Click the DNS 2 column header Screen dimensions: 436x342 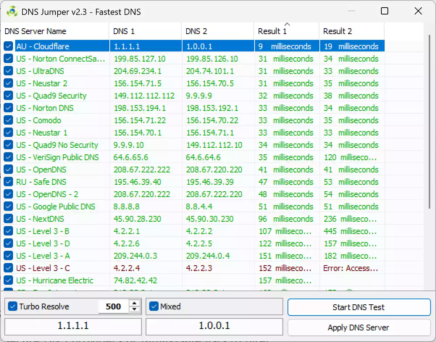[x=217, y=31]
